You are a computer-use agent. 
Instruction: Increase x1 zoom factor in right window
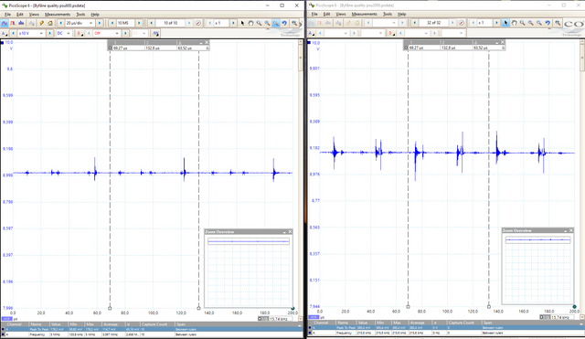(496, 23)
